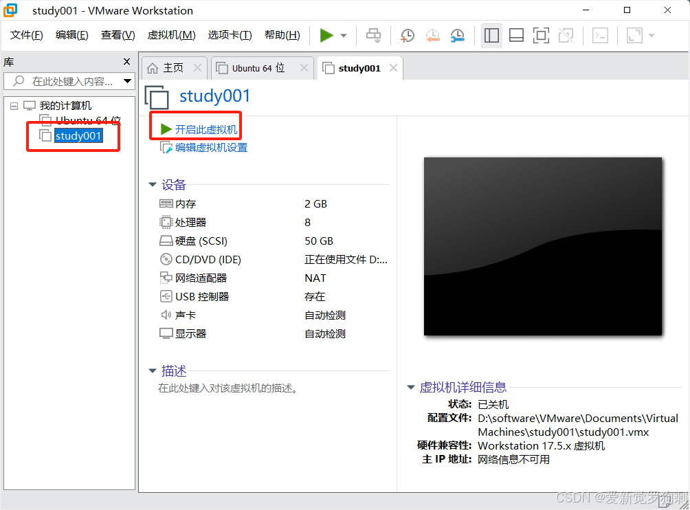This screenshot has height=510, width=690.
Task: Open the stretch display dropdown arrow
Action: 652,35
